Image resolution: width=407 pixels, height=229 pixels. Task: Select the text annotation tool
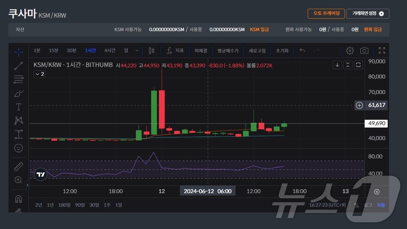19,107
